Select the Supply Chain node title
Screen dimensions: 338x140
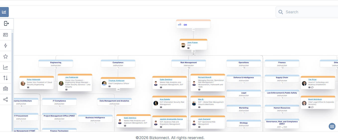pos(282,78)
